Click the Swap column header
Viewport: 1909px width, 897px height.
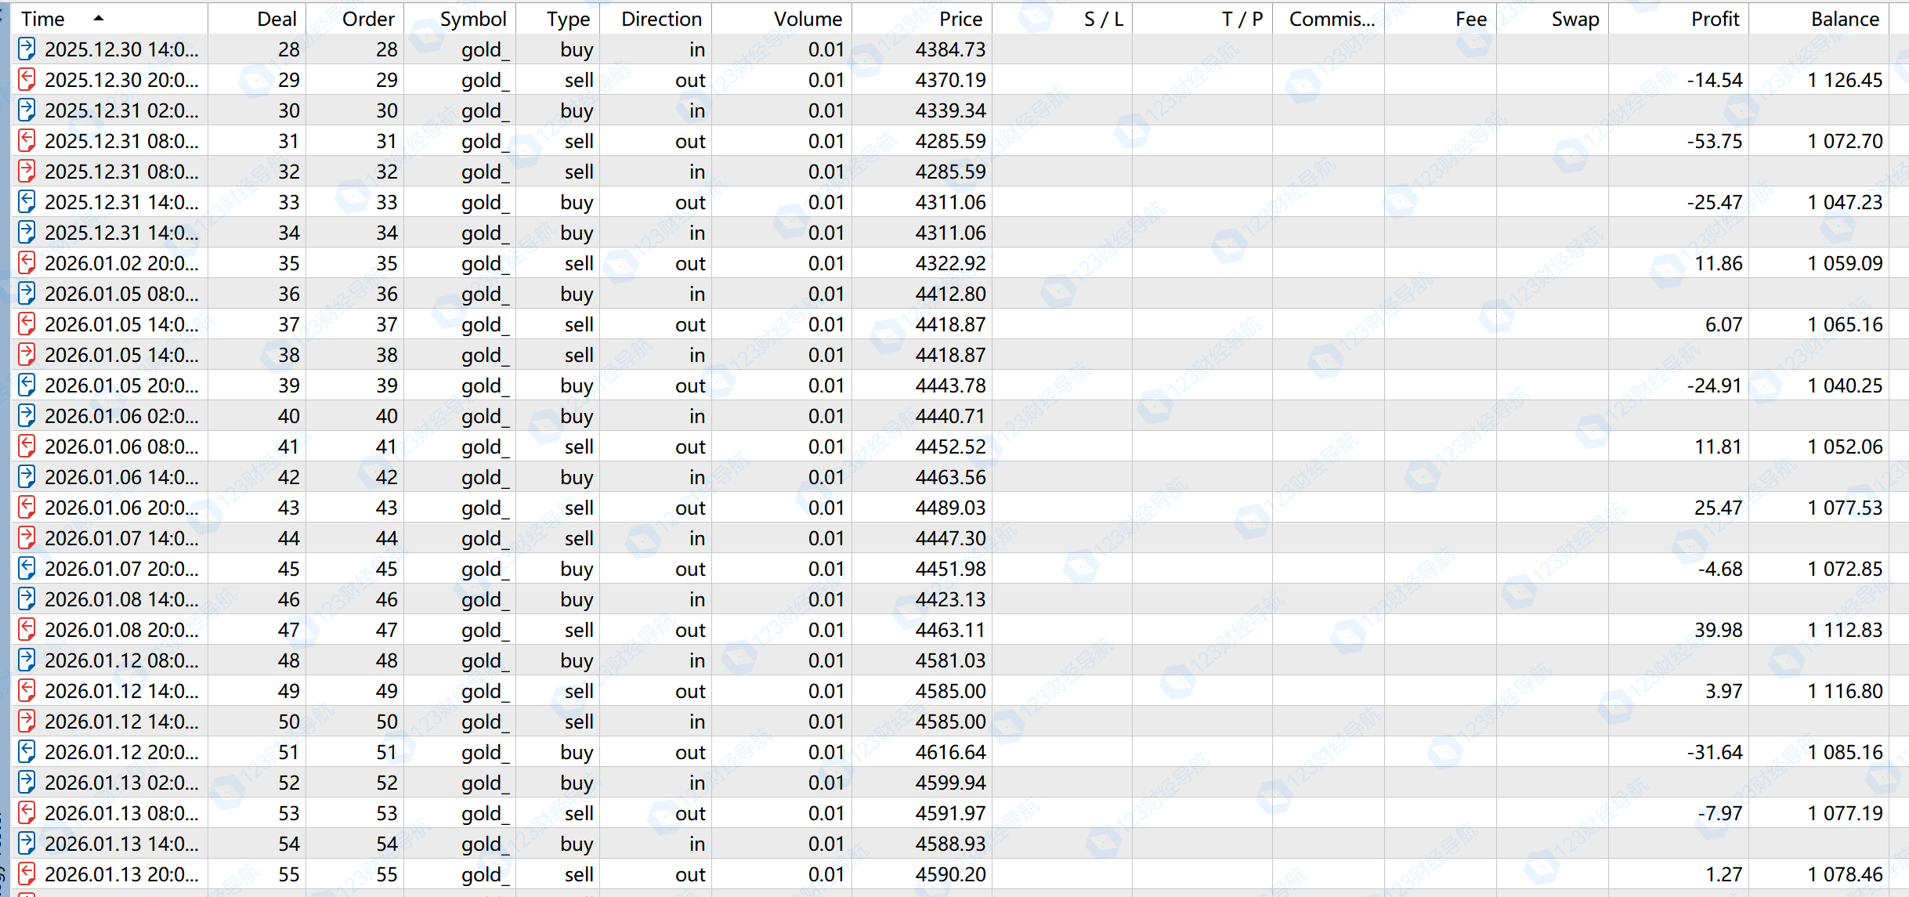click(x=1575, y=19)
